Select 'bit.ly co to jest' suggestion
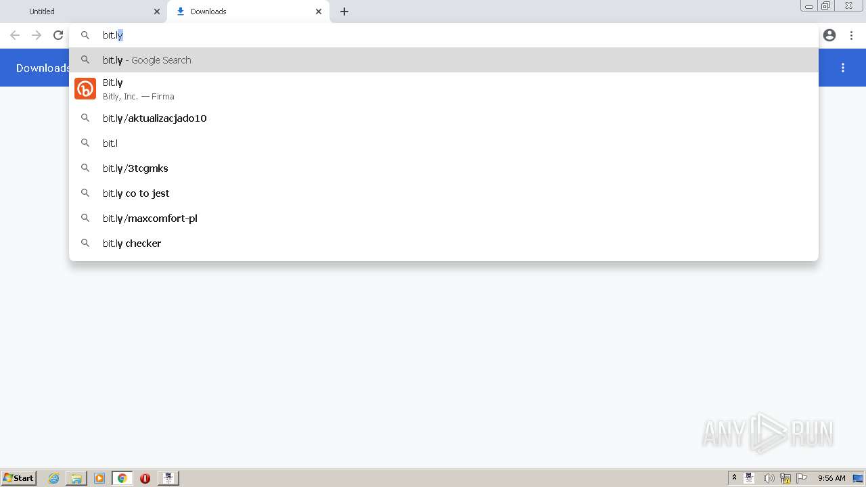This screenshot has width=866, height=487. 444,193
